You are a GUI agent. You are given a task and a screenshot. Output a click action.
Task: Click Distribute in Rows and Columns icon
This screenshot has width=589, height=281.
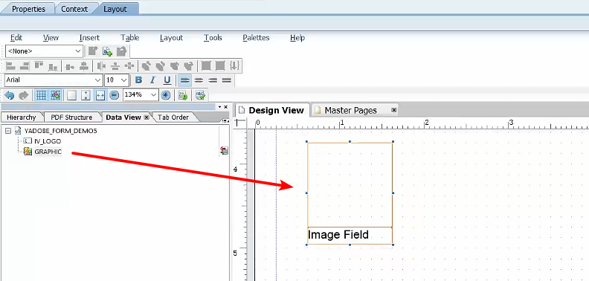129,66
